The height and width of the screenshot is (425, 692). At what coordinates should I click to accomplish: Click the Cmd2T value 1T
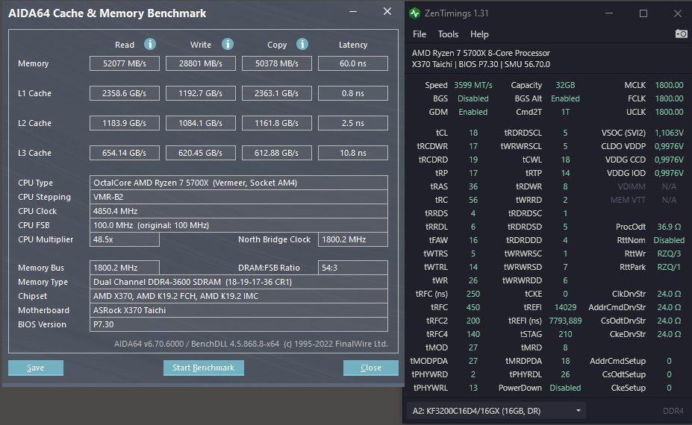coord(565,112)
